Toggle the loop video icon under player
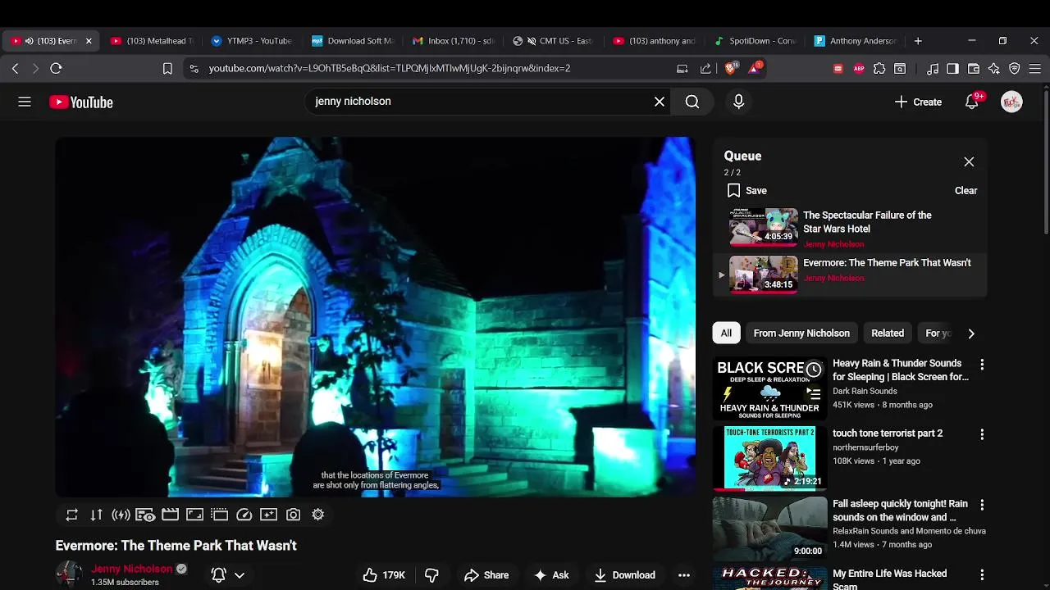The image size is (1050, 590). (x=72, y=515)
